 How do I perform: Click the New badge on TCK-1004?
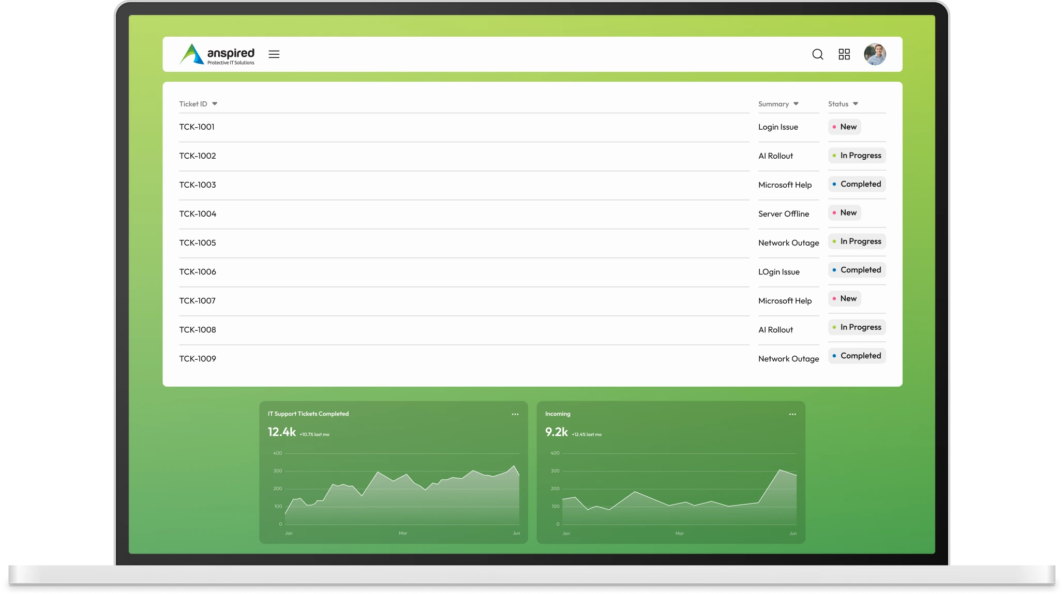[x=844, y=212]
